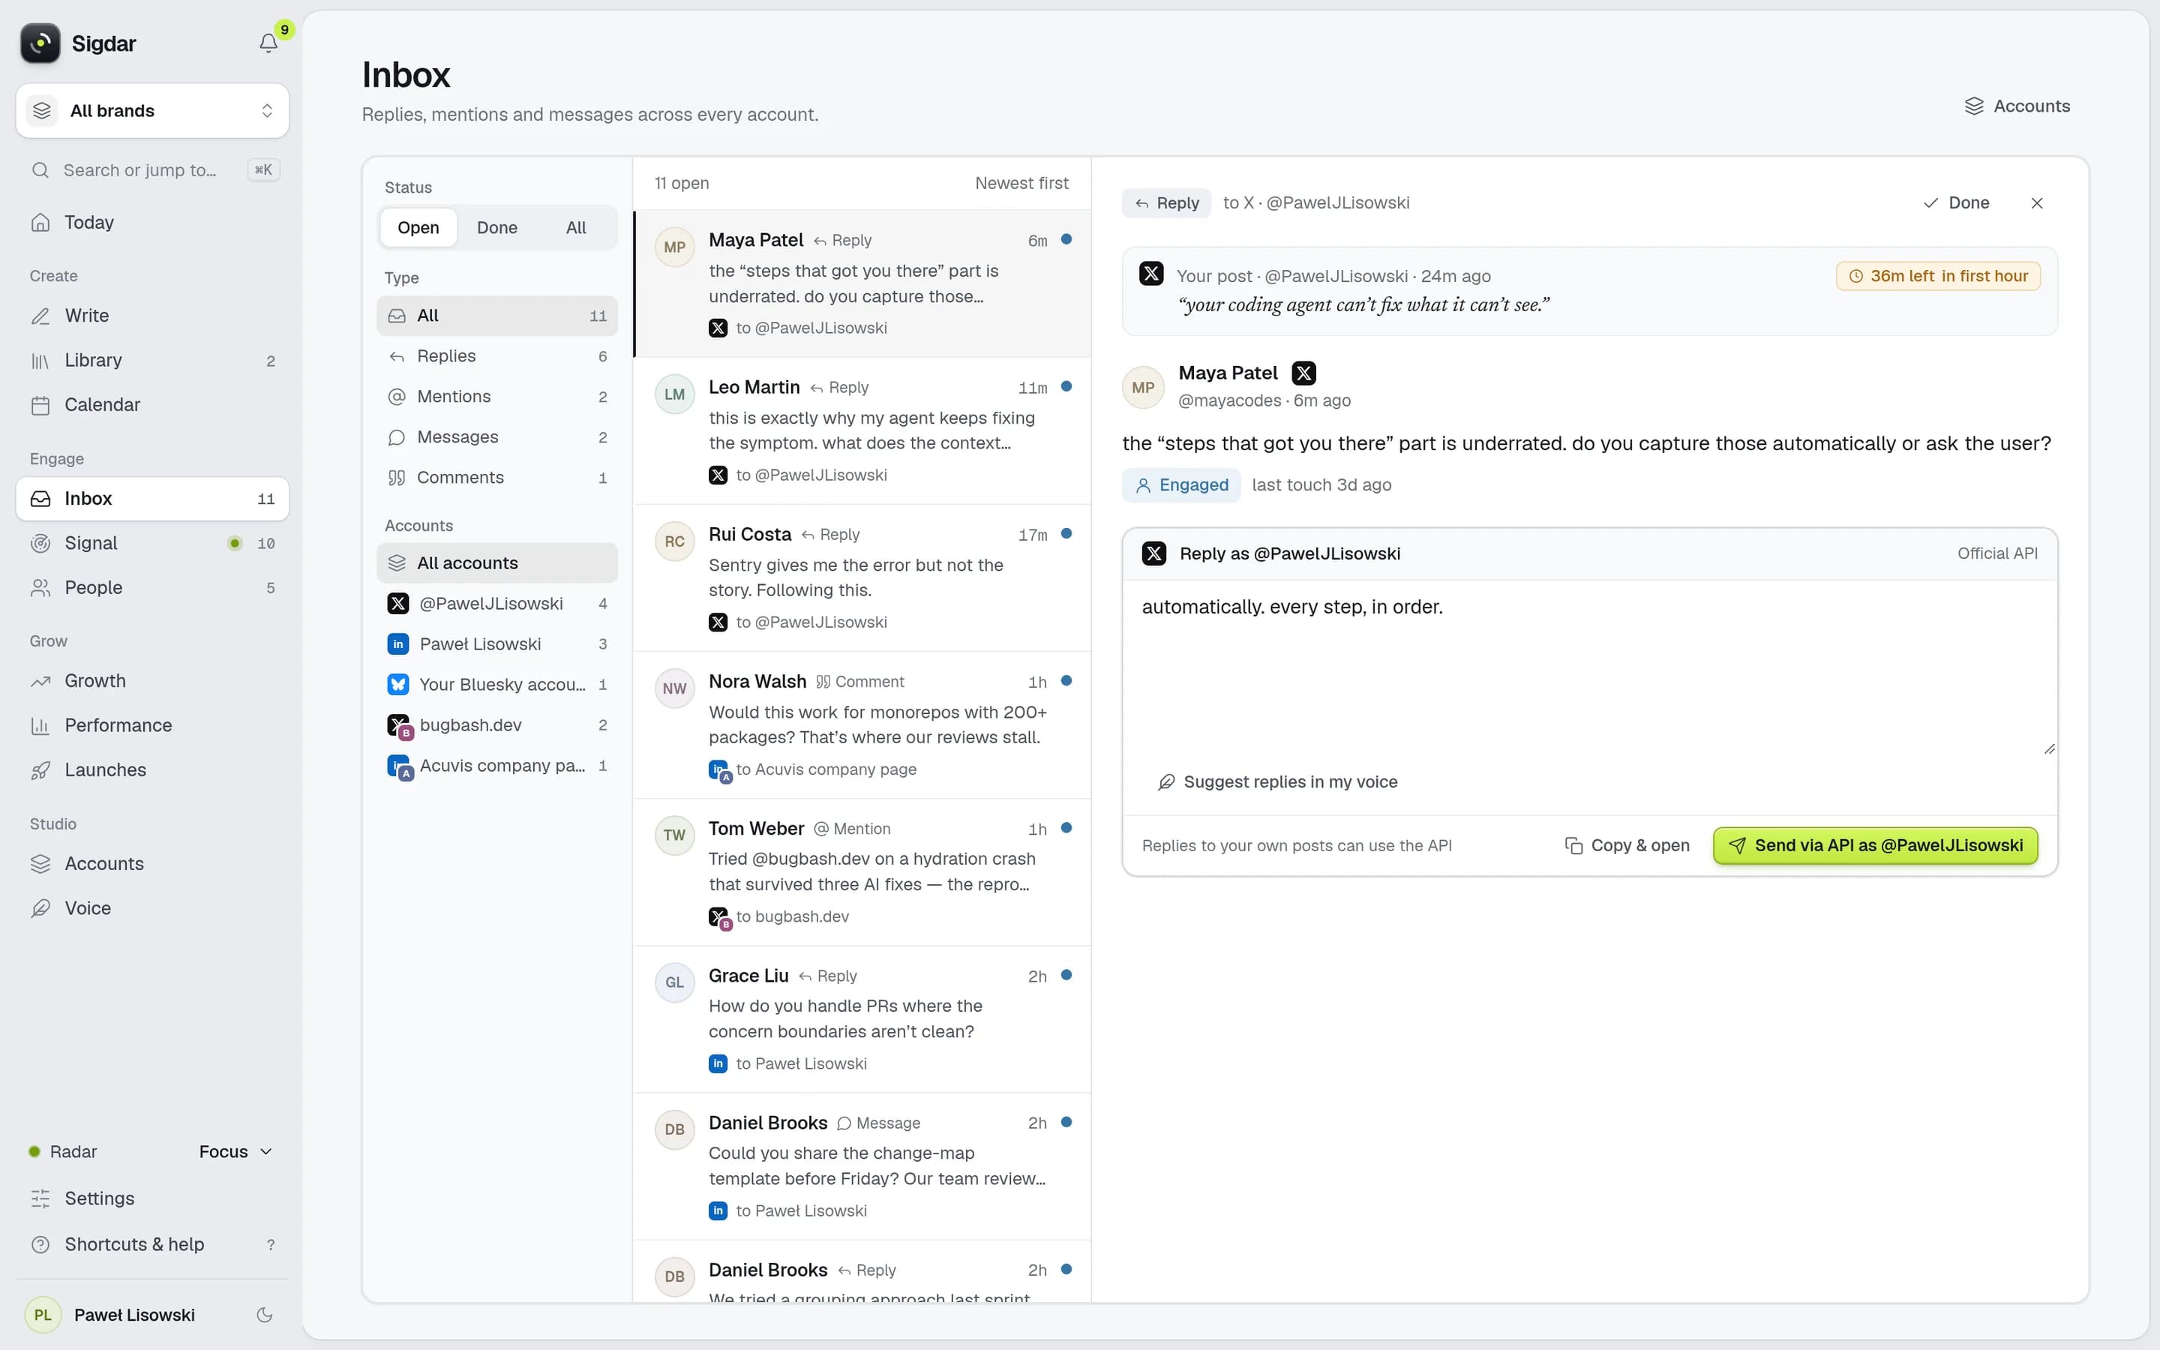
Task: Expand the Radar Focus dropdown
Action: tap(235, 1152)
